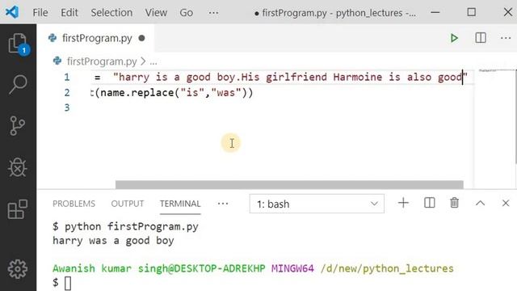Click the VS Code logo icon
Viewport: 517px width, 291px height.
tap(12, 12)
